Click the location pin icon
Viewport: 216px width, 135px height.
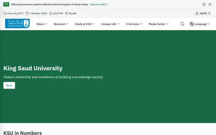[66, 13]
